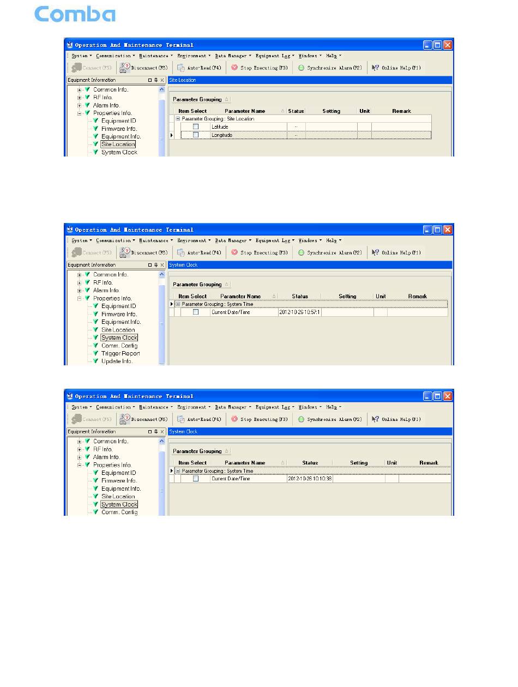Open Online Help (F1) in the middle screenshot
The image size is (518, 687).
coord(396,253)
